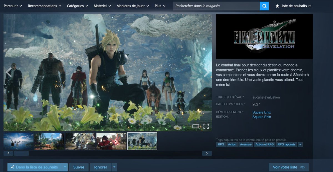Click the Final Fantasy VII Revelation logo

pyautogui.click(x=264, y=37)
